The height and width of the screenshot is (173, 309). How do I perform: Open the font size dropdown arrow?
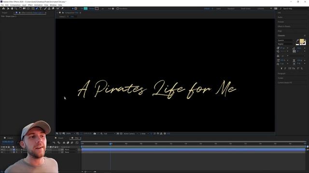tap(288, 48)
